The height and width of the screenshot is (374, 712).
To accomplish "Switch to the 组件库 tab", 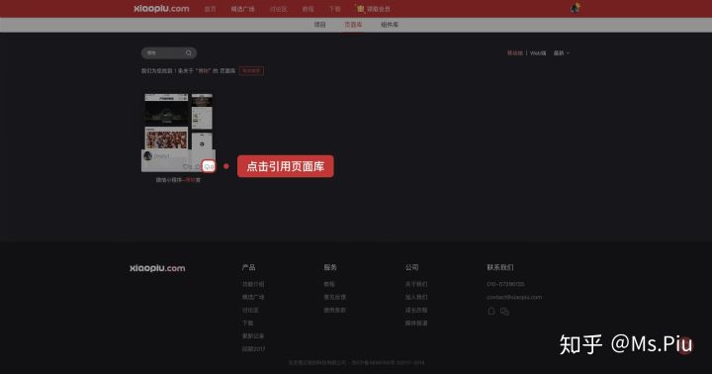I will pyautogui.click(x=390, y=25).
